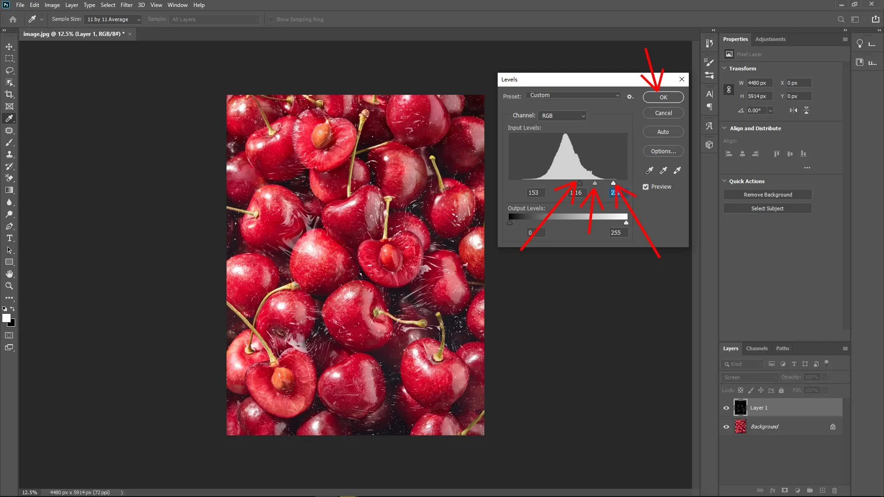This screenshot has height=497, width=884.
Task: Open the Filter menu
Action: (127, 5)
